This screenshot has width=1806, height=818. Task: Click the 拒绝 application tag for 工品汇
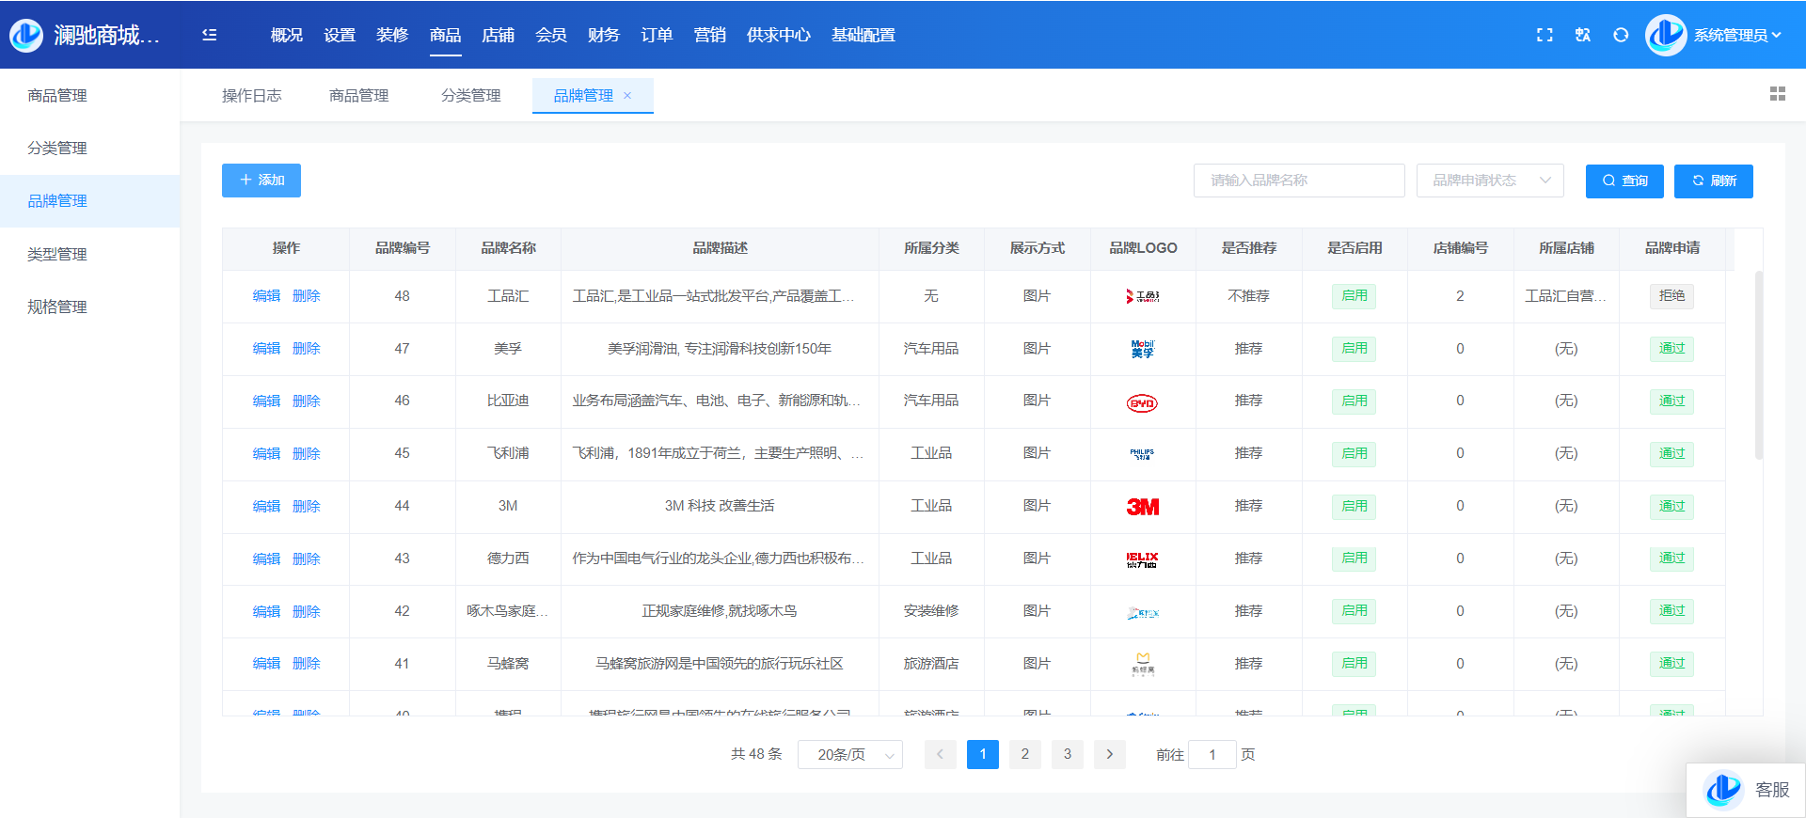click(1671, 296)
